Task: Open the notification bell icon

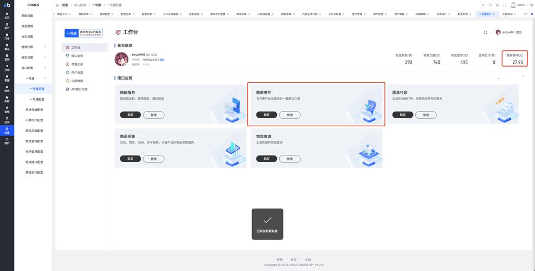Action: tap(498, 5)
